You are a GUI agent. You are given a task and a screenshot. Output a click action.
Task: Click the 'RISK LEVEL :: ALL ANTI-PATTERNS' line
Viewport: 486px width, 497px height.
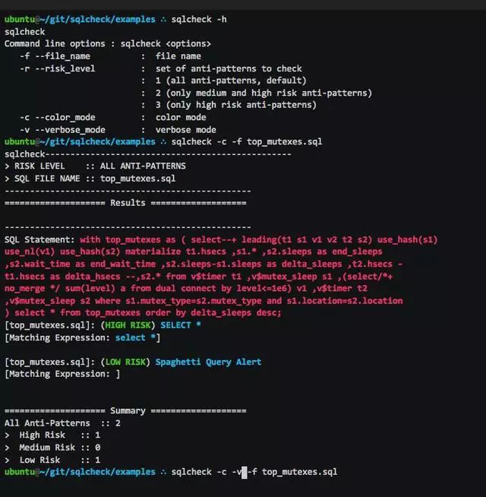pos(95,166)
